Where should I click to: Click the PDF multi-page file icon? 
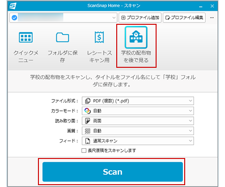coord(88,101)
